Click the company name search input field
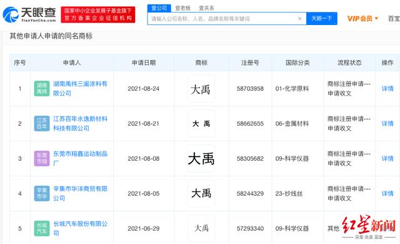The height and width of the screenshot is (244, 400). (x=223, y=18)
